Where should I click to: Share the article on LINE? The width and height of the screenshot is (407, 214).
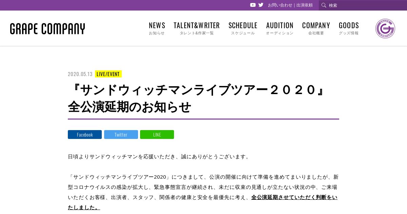point(157,135)
